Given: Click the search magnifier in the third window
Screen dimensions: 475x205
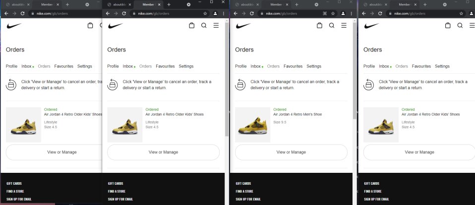Looking at the screenshot, I should point(332,26).
